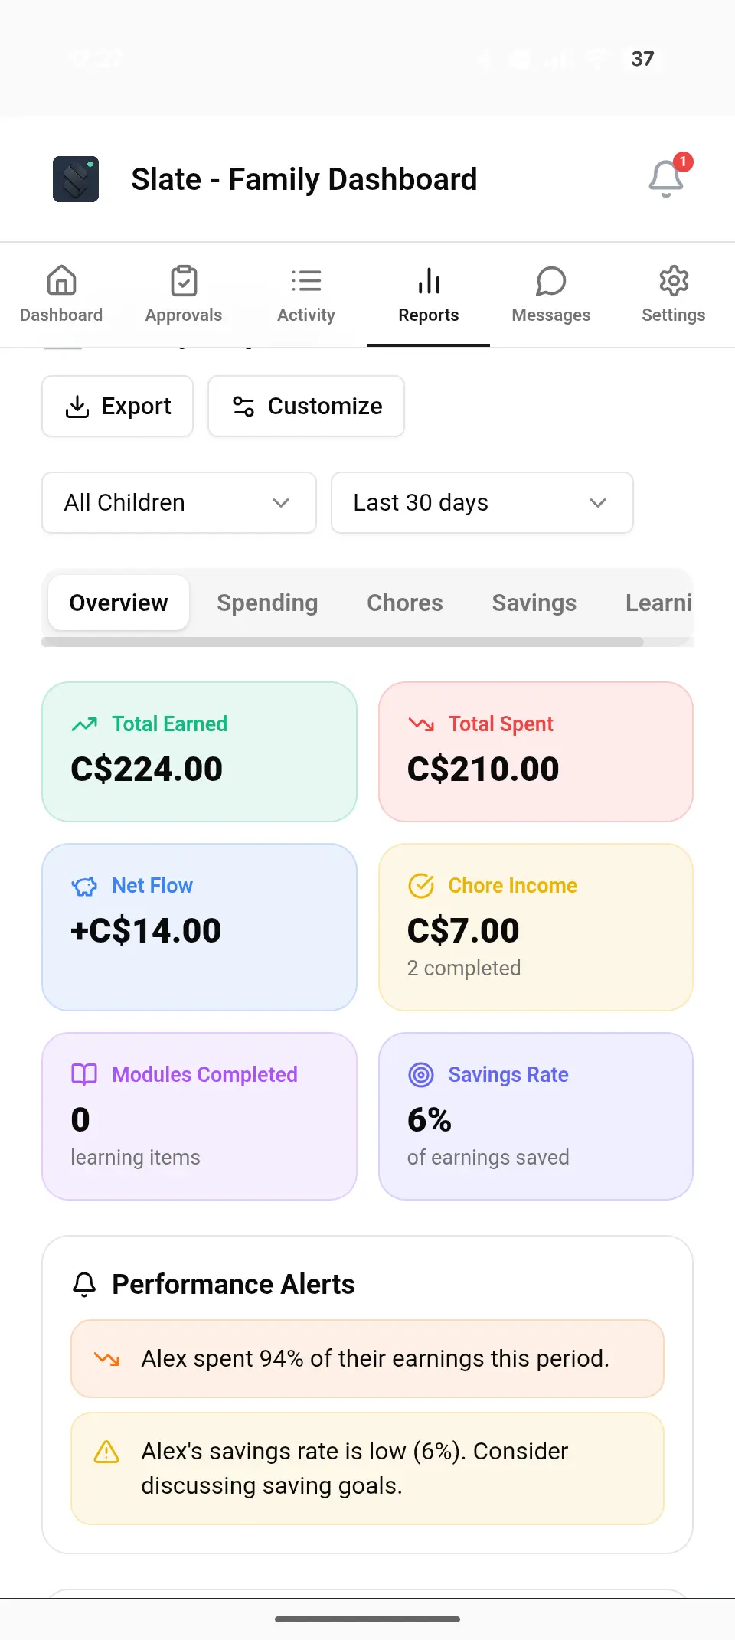735x1640 pixels.
Task: Switch to the Spending tab
Action: coord(267,603)
